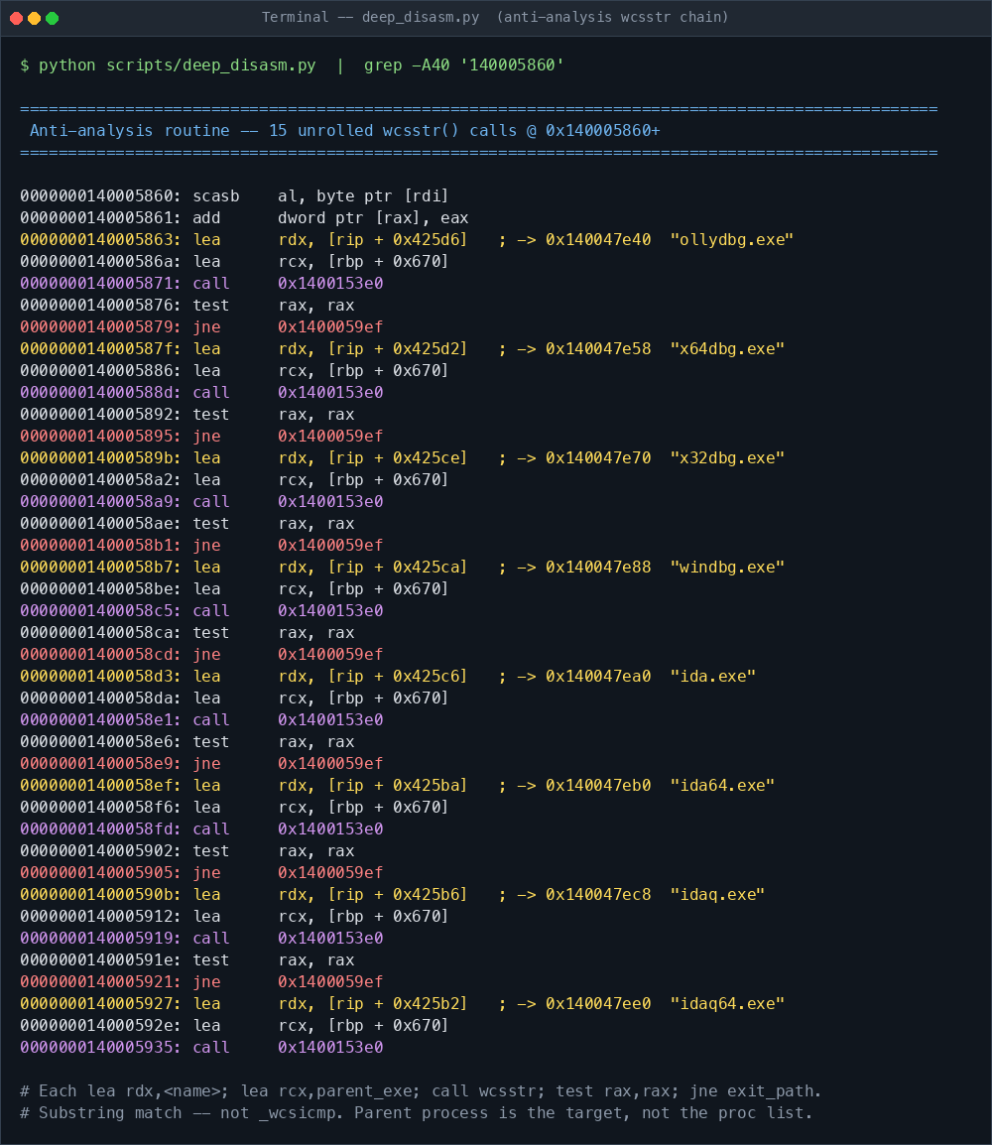Click pointer target 0x140047e88
Image resolution: width=992 pixels, height=1145 pixels.
tap(598, 568)
